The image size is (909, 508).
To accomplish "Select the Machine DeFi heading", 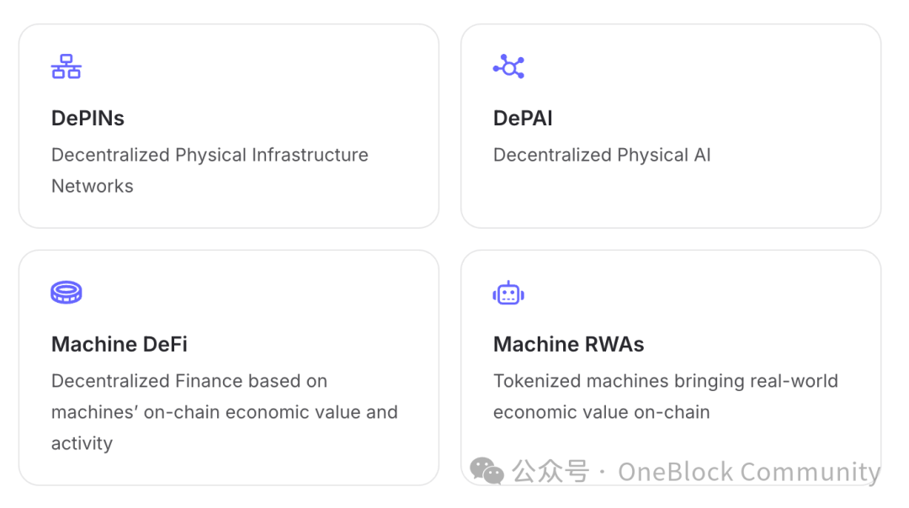I will tap(120, 344).
